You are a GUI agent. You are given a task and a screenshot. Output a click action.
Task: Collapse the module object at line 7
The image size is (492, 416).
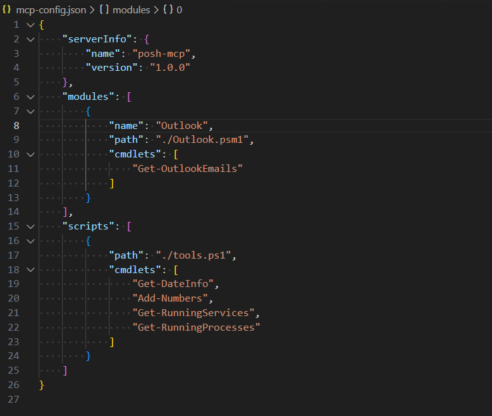pos(30,111)
